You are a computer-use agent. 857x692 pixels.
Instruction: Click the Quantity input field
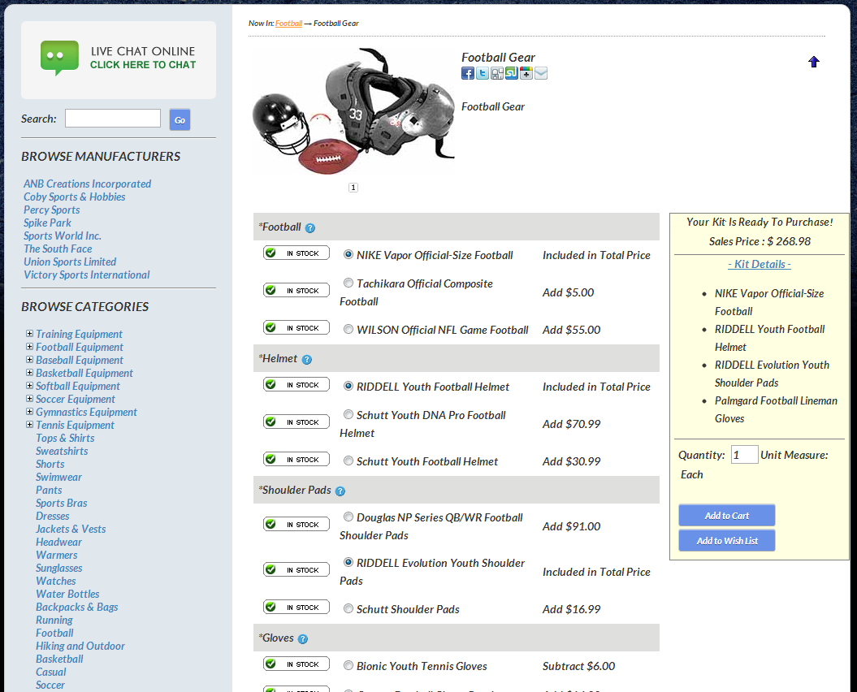(x=744, y=455)
